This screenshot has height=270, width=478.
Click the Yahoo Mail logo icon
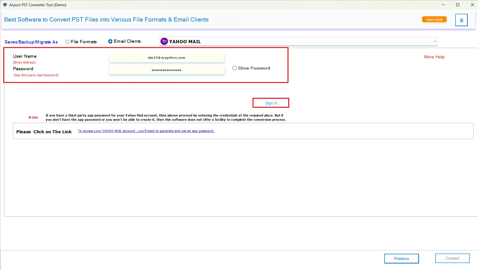pos(164,41)
